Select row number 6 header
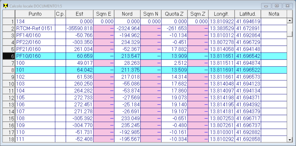Viewport: 296px width, 146px height. tap(9, 56)
